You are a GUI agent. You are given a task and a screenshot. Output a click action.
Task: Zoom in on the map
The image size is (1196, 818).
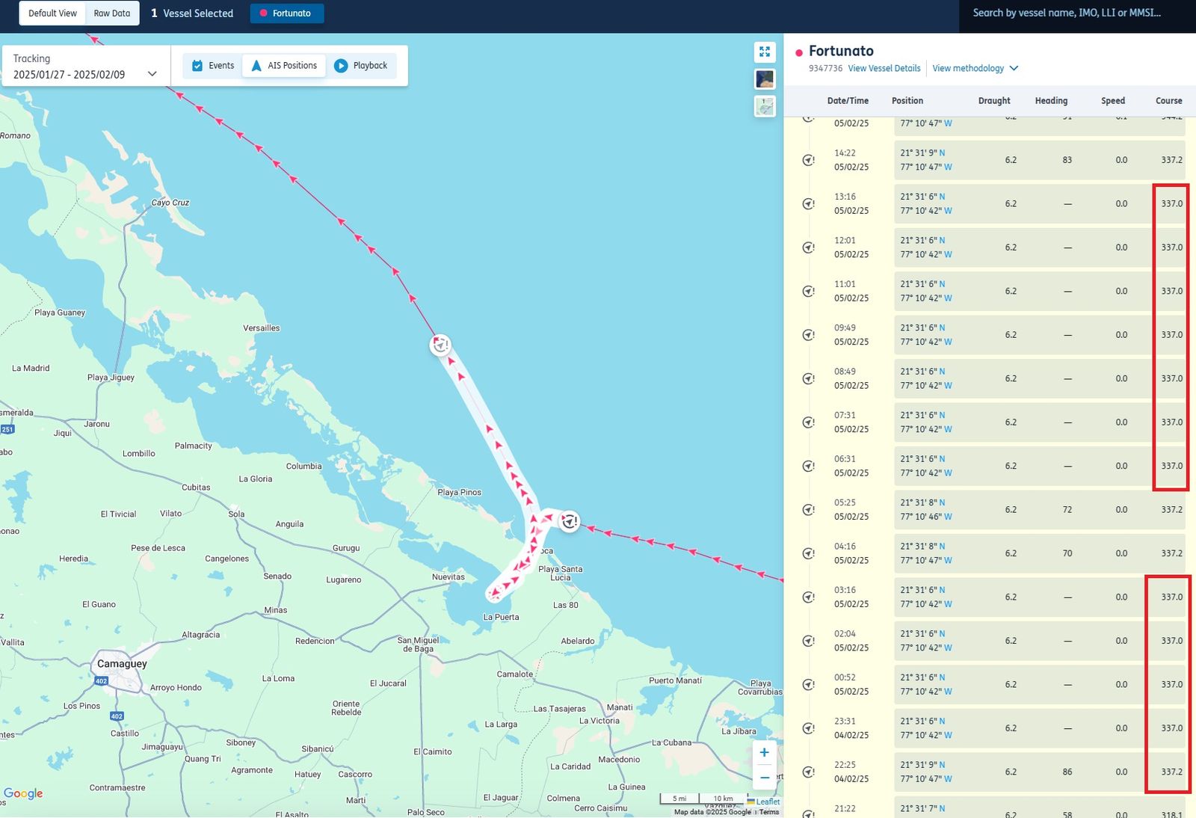(764, 753)
